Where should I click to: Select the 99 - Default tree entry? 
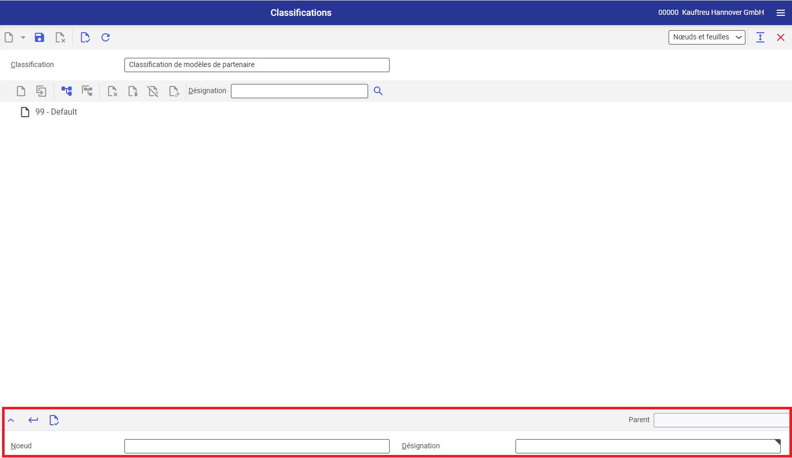click(56, 112)
